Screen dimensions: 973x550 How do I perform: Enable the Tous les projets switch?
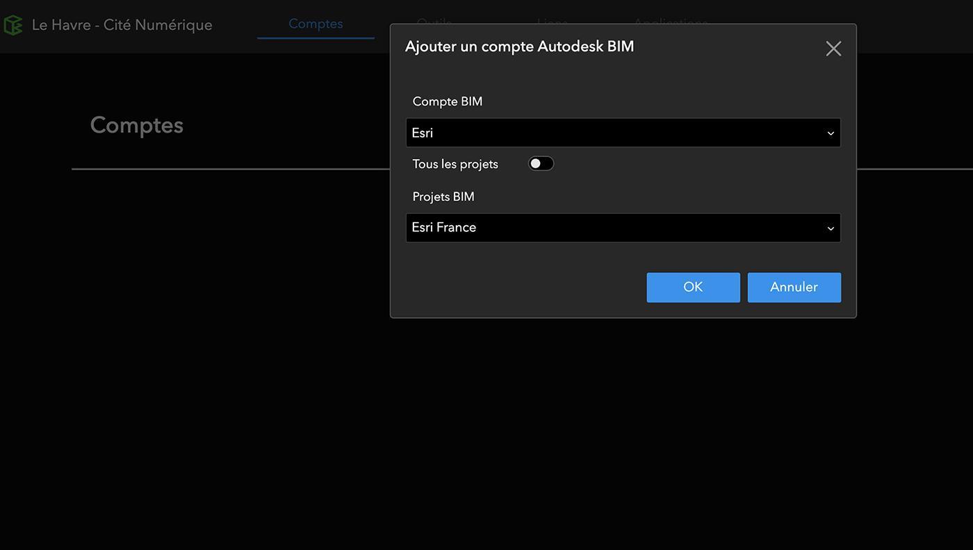[541, 164]
